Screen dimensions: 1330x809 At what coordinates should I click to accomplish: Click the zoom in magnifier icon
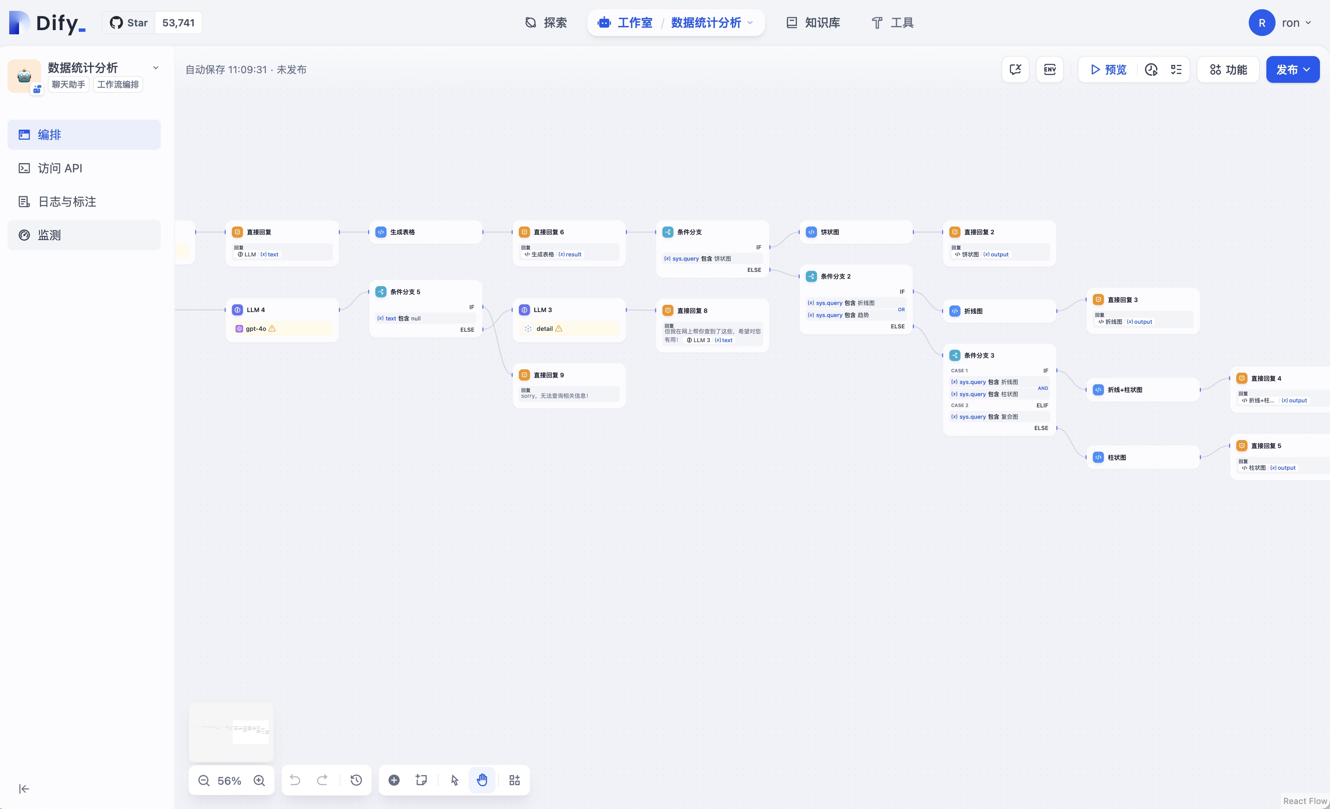click(x=259, y=781)
